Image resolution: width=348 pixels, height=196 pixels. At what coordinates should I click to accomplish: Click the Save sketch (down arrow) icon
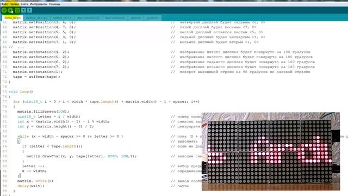(x=29, y=10)
